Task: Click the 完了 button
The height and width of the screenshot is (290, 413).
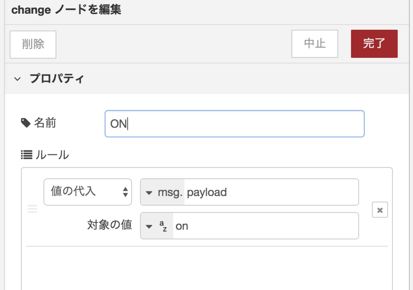Action: (374, 43)
